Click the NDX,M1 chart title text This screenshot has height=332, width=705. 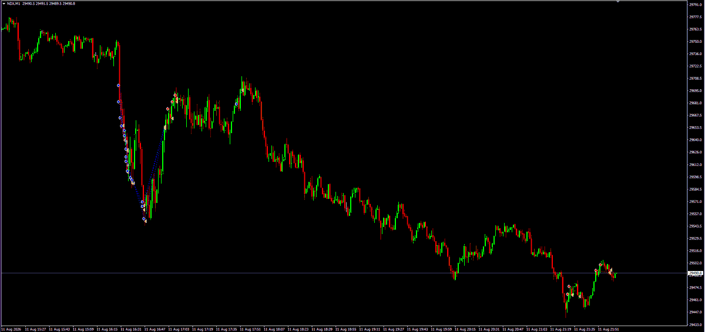pyautogui.click(x=14, y=4)
